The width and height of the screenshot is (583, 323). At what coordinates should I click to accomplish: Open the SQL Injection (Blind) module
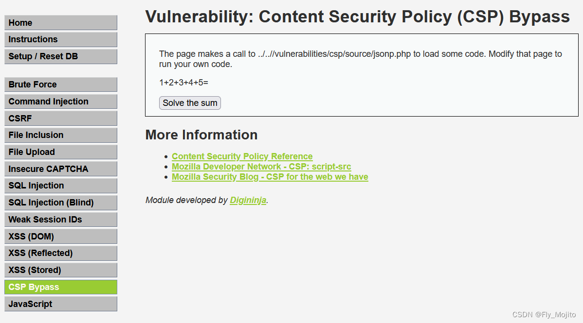(60, 202)
